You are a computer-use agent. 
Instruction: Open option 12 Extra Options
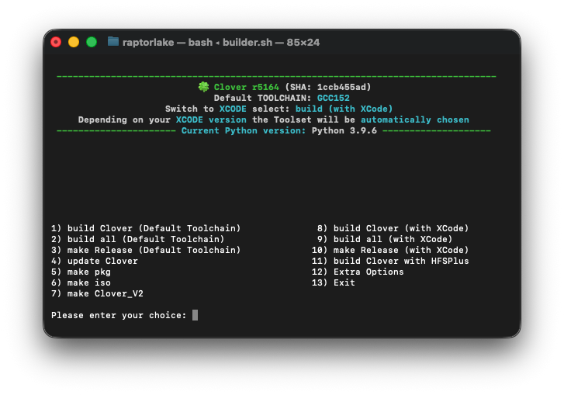358,272
